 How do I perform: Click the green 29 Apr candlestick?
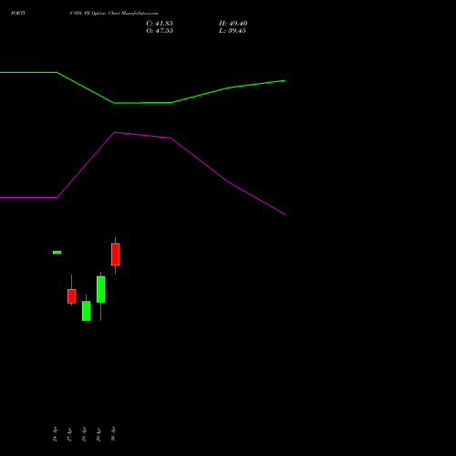[101, 289]
